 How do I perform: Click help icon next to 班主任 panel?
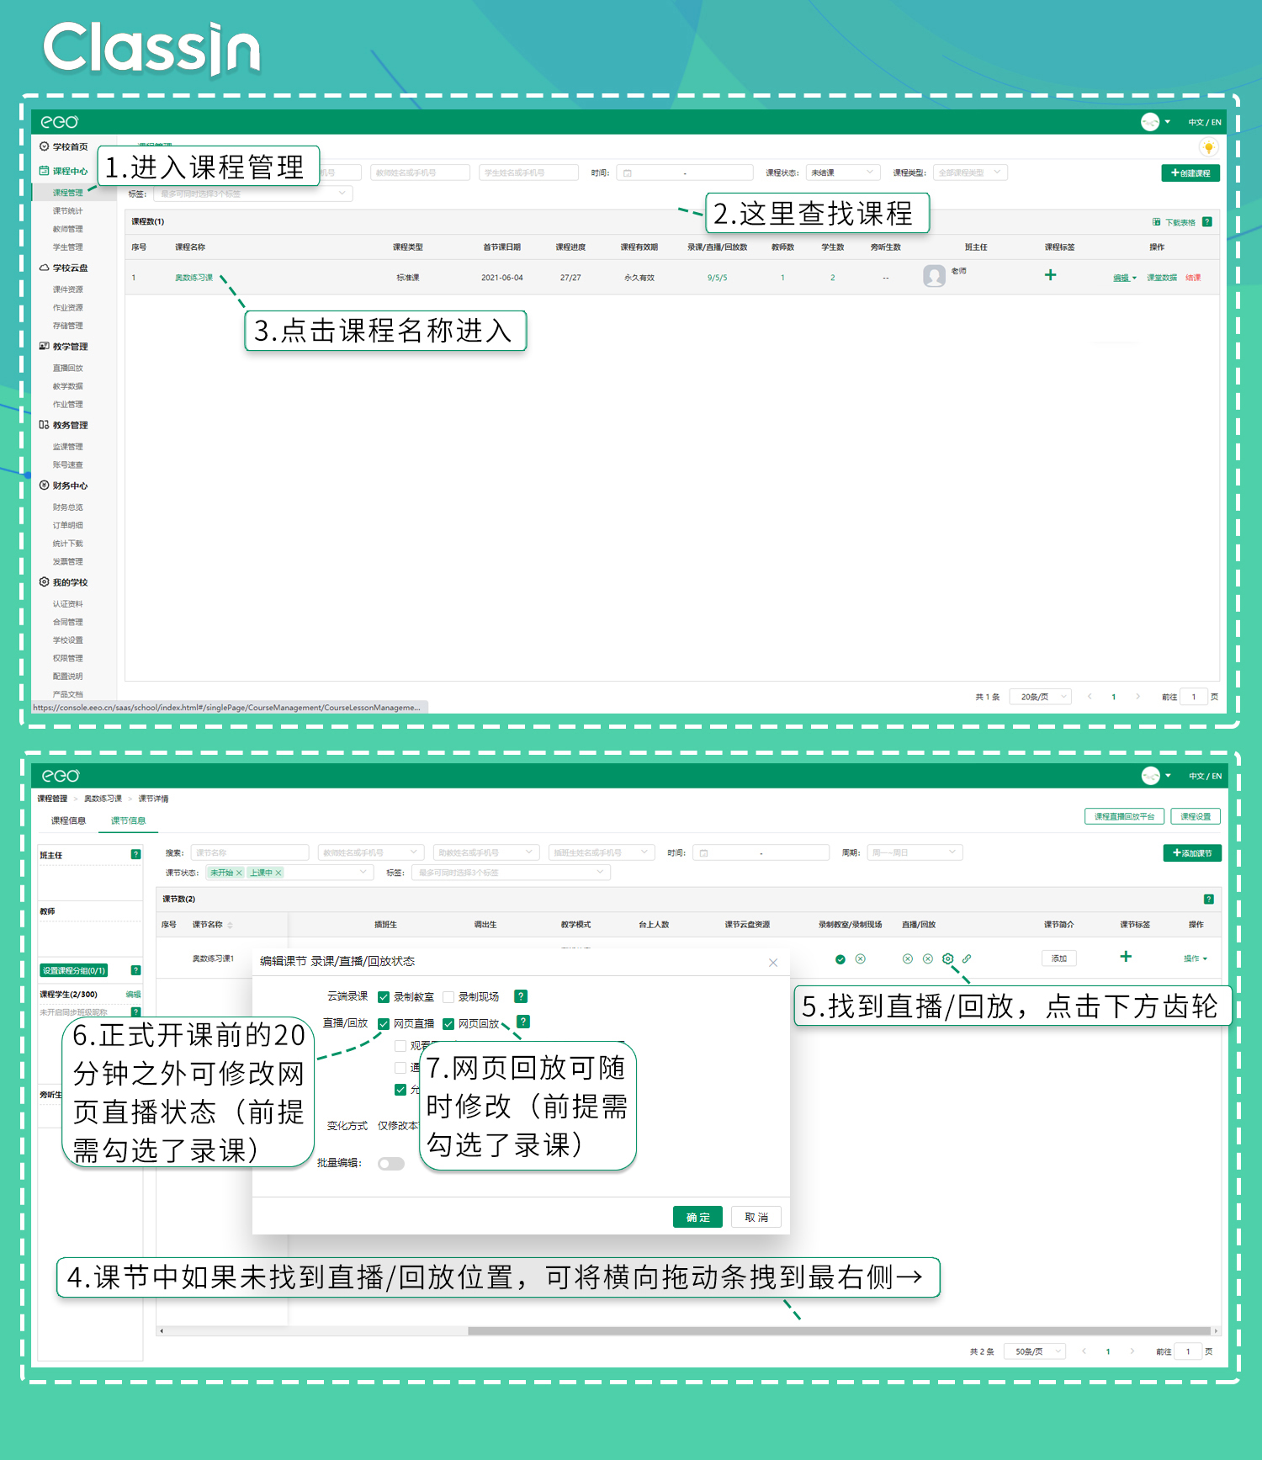click(136, 854)
